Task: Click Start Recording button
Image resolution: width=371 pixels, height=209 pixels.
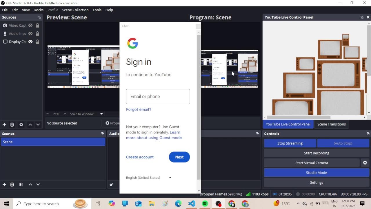Action: click(x=317, y=153)
